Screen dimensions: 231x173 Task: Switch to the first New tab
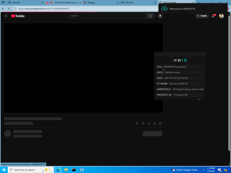(x=25, y=3)
